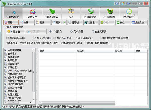Uncheck 软件位置 item

pyautogui.click(x=6, y=67)
